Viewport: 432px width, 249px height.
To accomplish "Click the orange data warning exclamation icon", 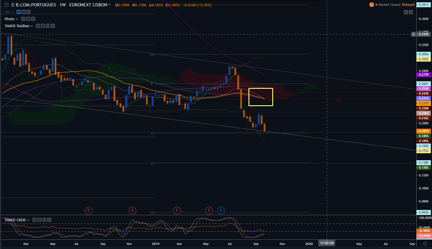I will [x=372, y=5].
